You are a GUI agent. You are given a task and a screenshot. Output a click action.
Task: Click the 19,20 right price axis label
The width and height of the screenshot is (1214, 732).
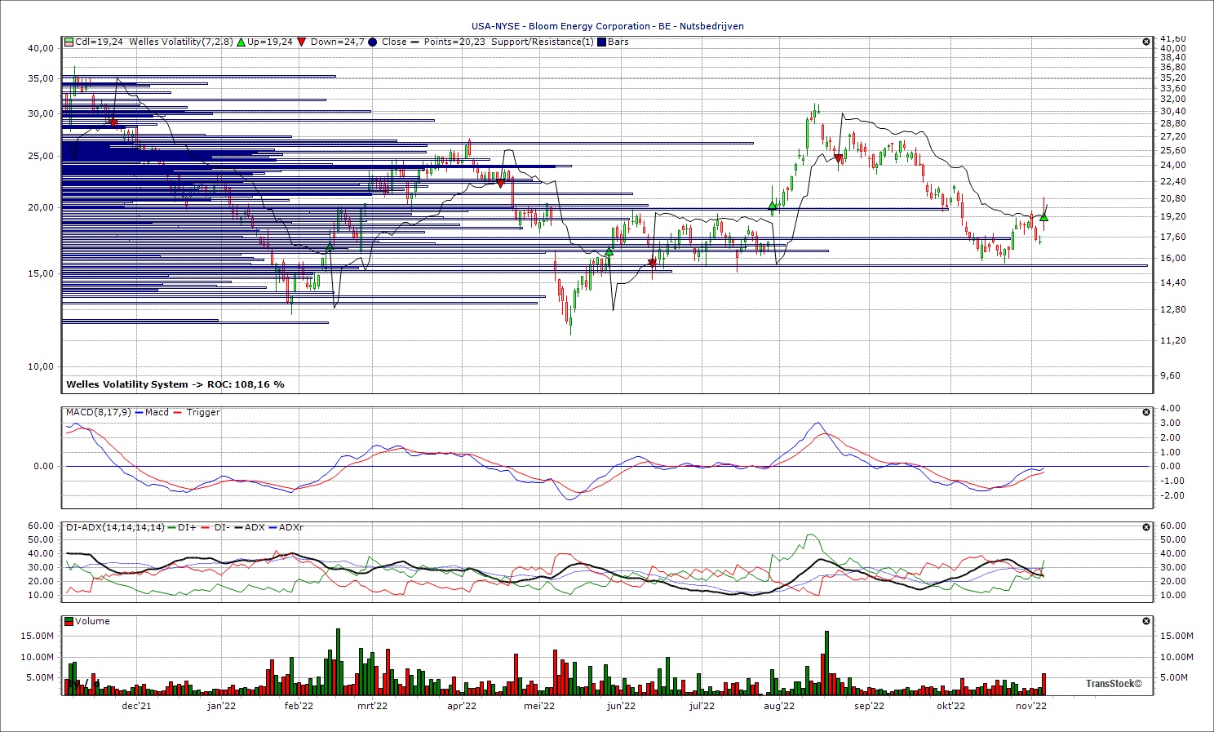[1173, 217]
